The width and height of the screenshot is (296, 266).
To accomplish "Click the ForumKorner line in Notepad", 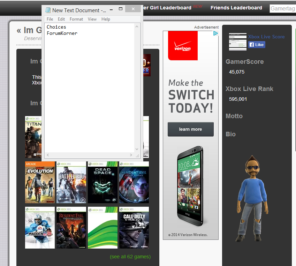I will (x=62, y=33).
